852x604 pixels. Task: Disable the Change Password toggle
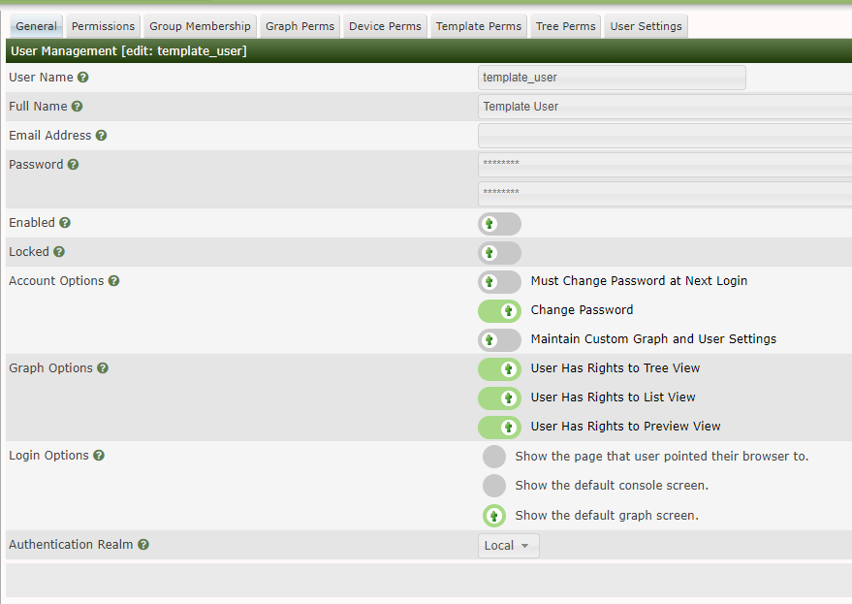(x=499, y=311)
